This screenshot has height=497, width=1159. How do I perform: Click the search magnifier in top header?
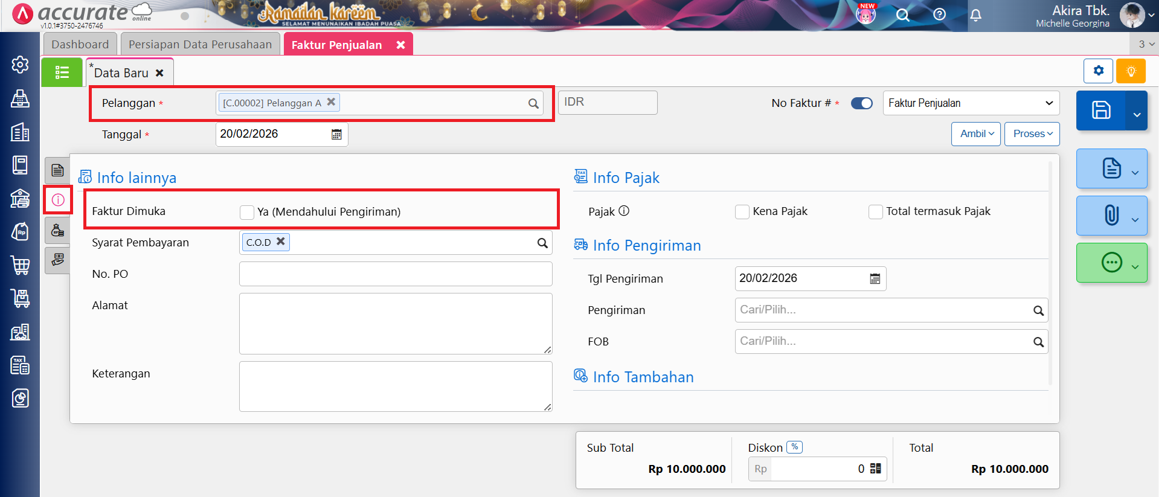(902, 15)
